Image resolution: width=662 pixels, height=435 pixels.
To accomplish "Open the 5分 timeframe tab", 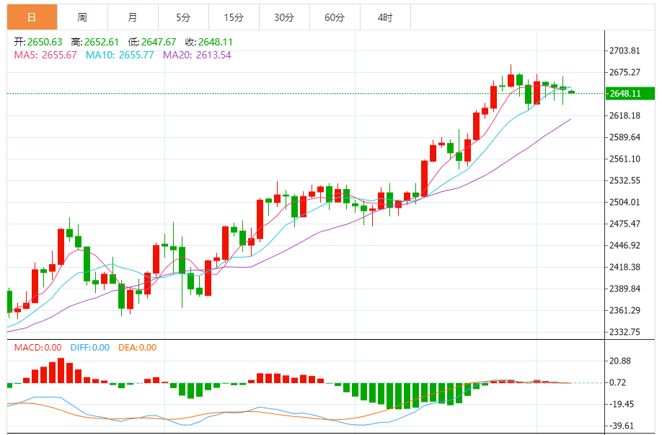I will click(x=183, y=17).
